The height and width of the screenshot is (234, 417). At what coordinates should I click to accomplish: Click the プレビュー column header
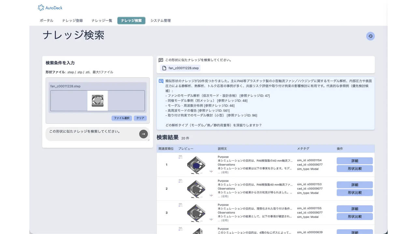click(x=186, y=149)
